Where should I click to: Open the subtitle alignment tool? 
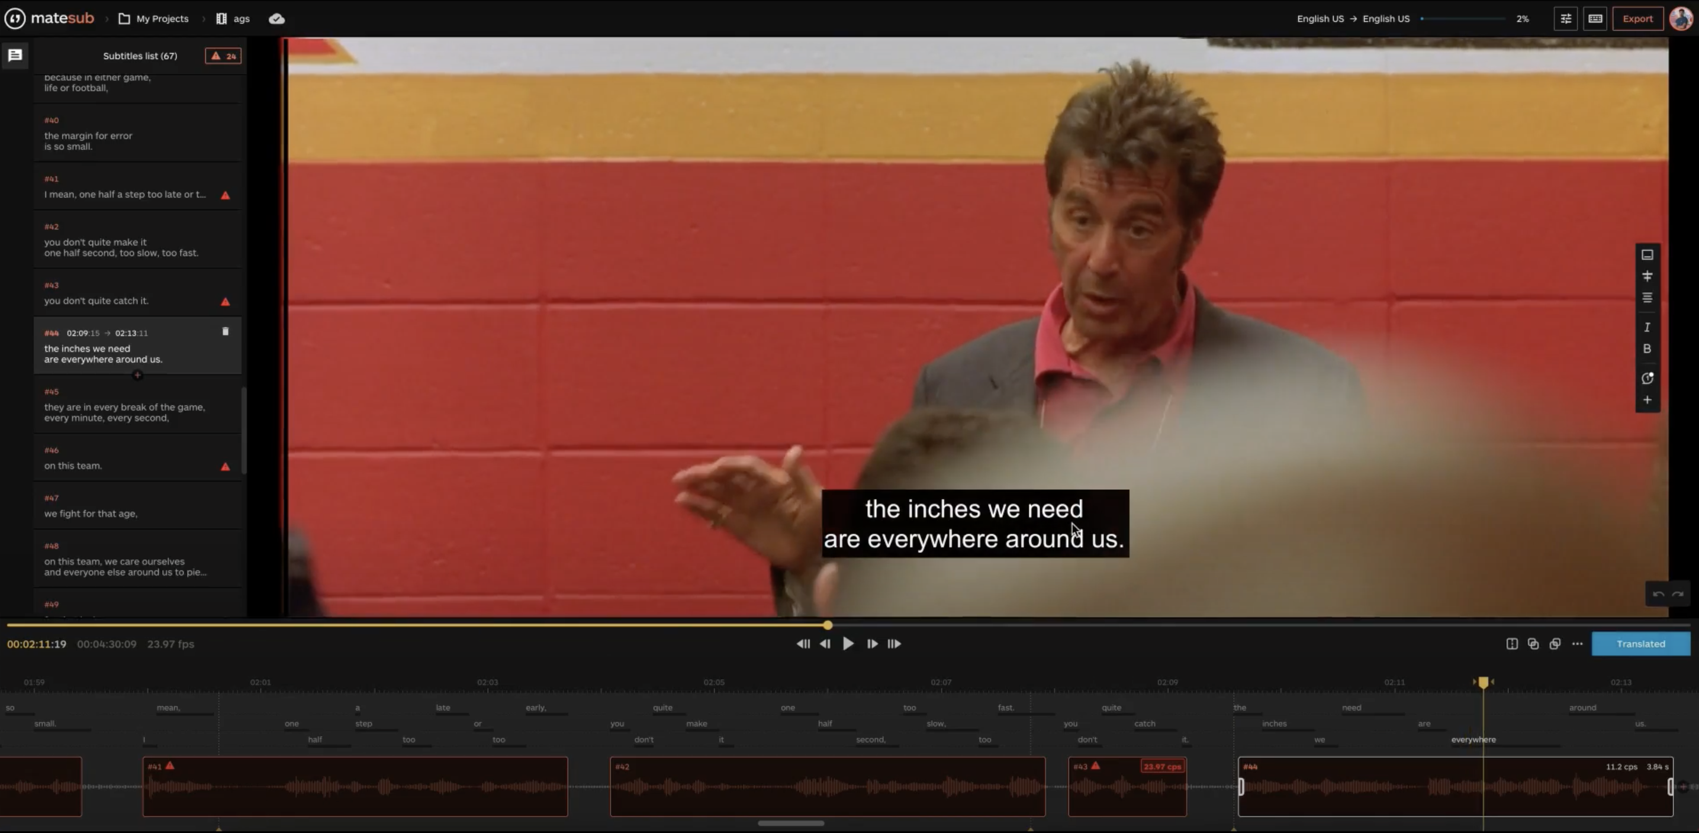coord(1647,297)
